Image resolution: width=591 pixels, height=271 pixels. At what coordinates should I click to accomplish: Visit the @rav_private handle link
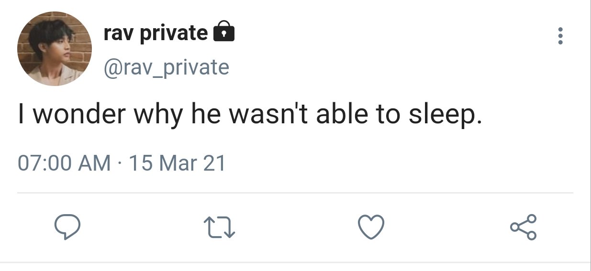point(167,68)
